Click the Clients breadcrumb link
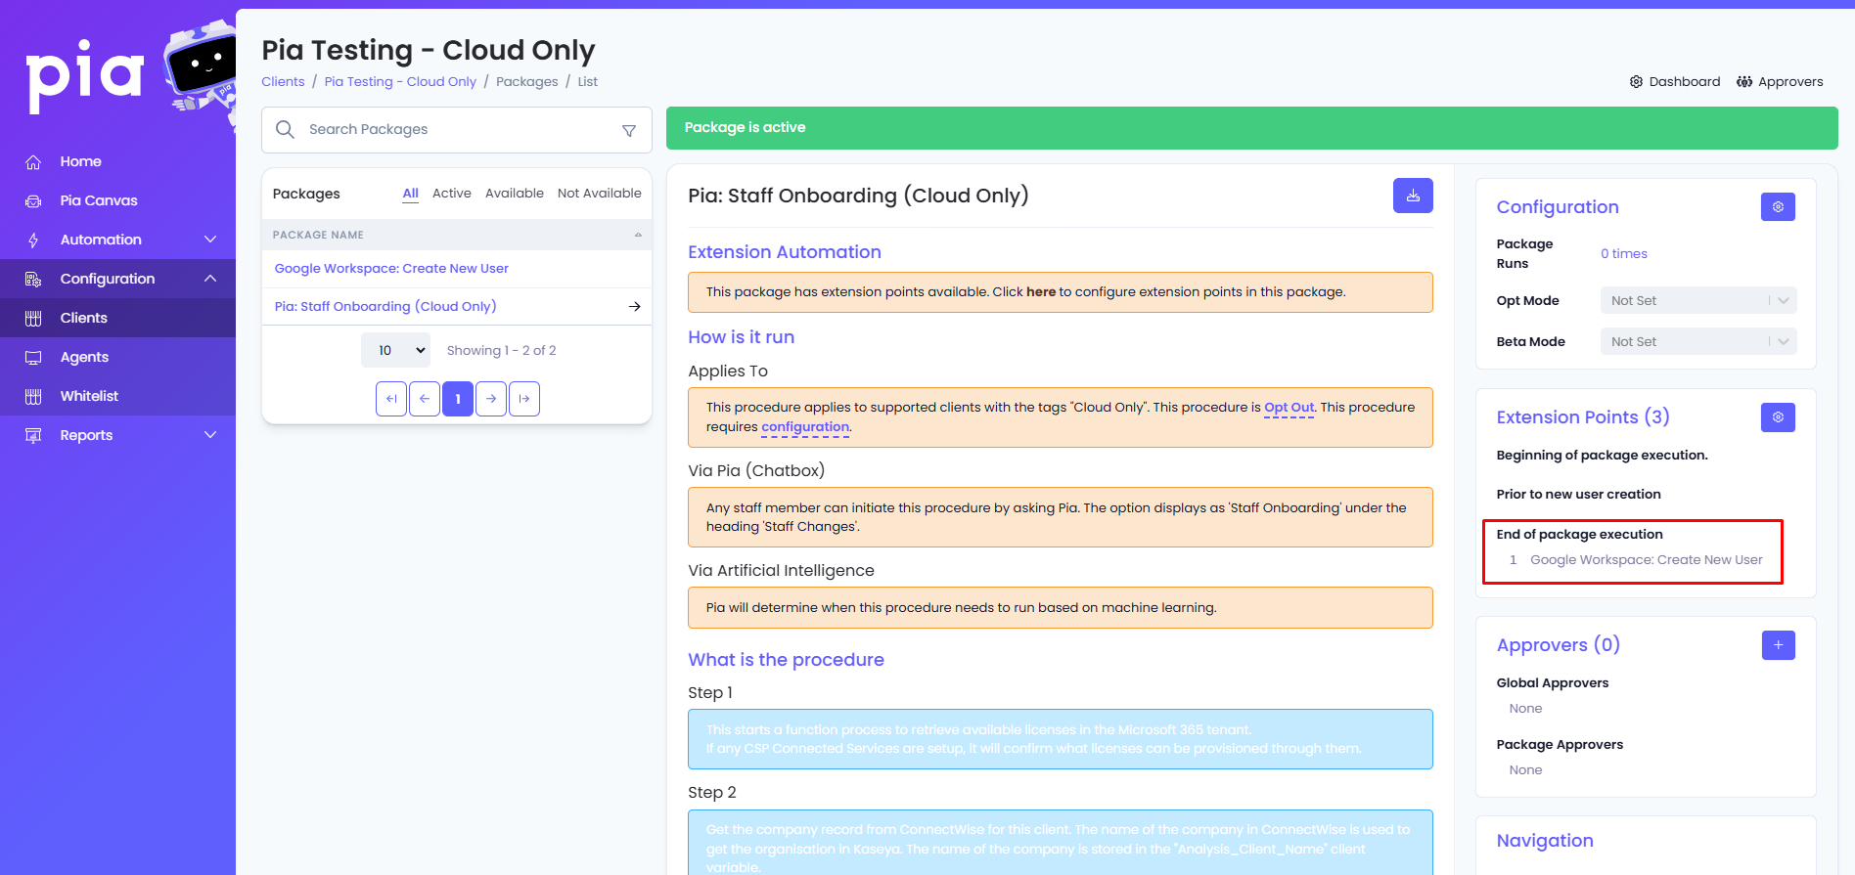This screenshot has width=1855, height=875. [283, 82]
